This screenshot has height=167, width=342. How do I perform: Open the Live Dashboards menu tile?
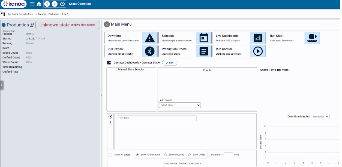click(x=239, y=38)
